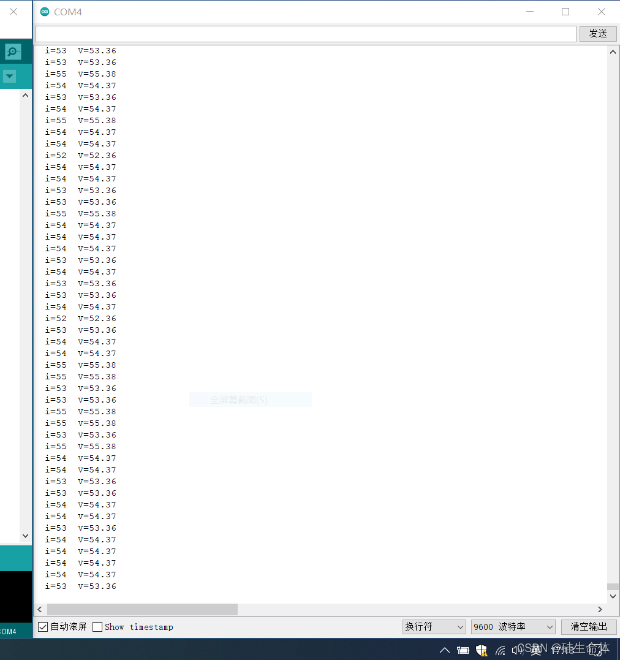Image resolution: width=620 pixels, height=660 pixels.
Task: Open Serial Monitor magnifier icon in Arduino IDE
Action: [x=13, y=51]
